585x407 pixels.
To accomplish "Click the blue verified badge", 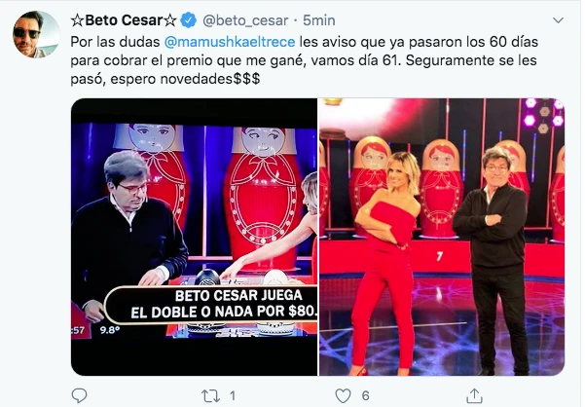I will (189, 20).
